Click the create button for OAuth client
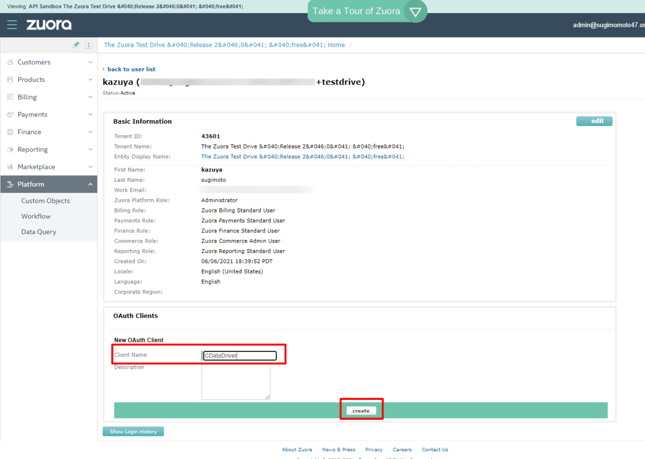The width and height of the screenshot is (645, 459). tap(361, 411)
